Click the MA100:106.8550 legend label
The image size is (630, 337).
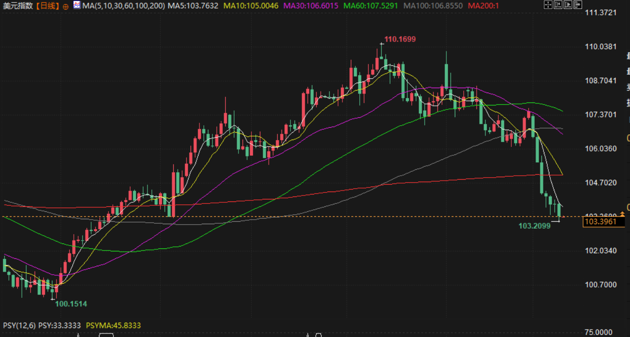point(433,6)
